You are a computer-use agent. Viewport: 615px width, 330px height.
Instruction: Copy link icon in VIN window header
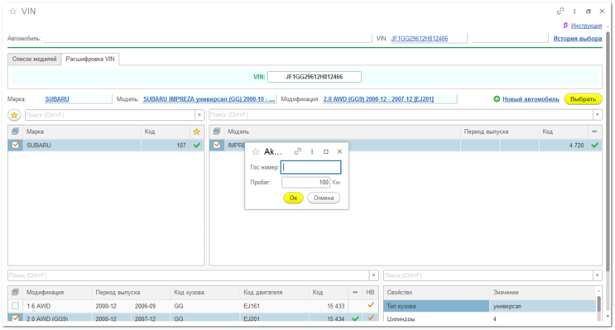pos(560,12)
